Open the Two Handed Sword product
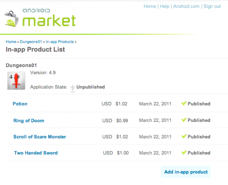 (x=36, y=153)
